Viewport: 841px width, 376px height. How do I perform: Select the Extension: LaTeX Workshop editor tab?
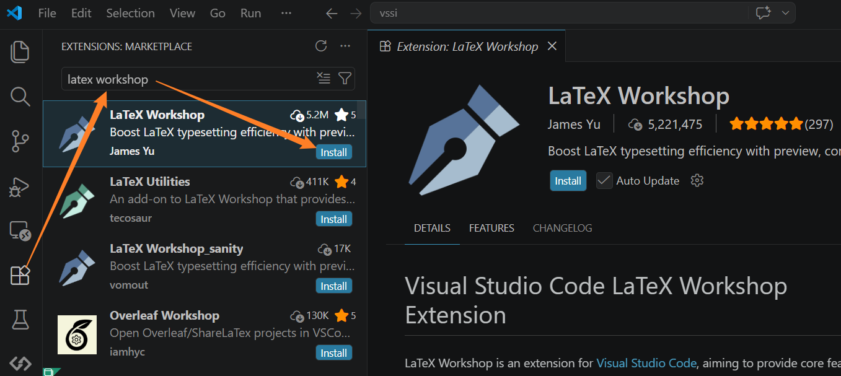tap(467, 46)
